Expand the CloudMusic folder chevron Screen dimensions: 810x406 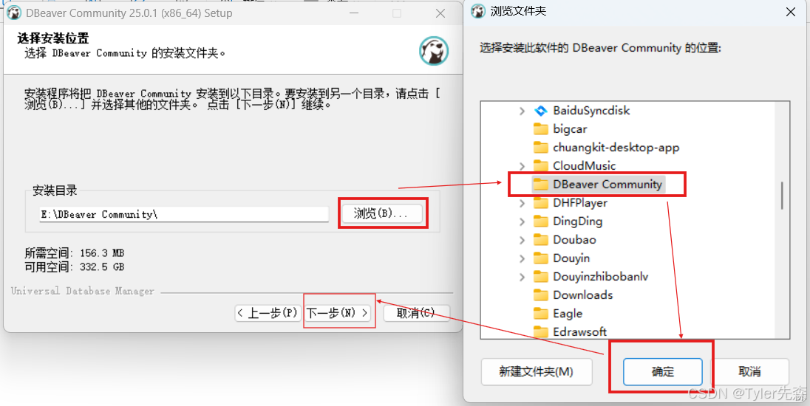(x=522, y=166)
